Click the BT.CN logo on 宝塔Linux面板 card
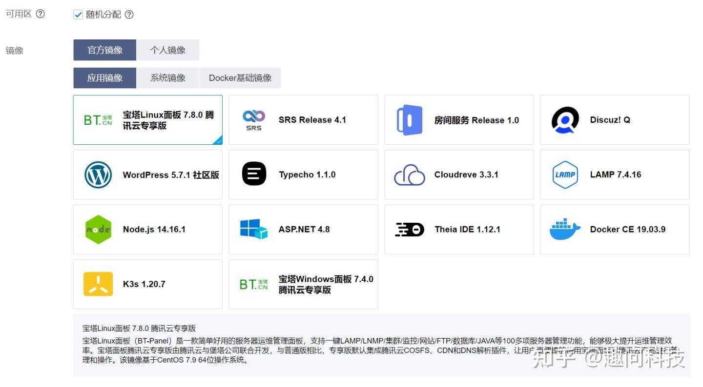This screenshot has height=387, width=703. (x=98, y=120)
